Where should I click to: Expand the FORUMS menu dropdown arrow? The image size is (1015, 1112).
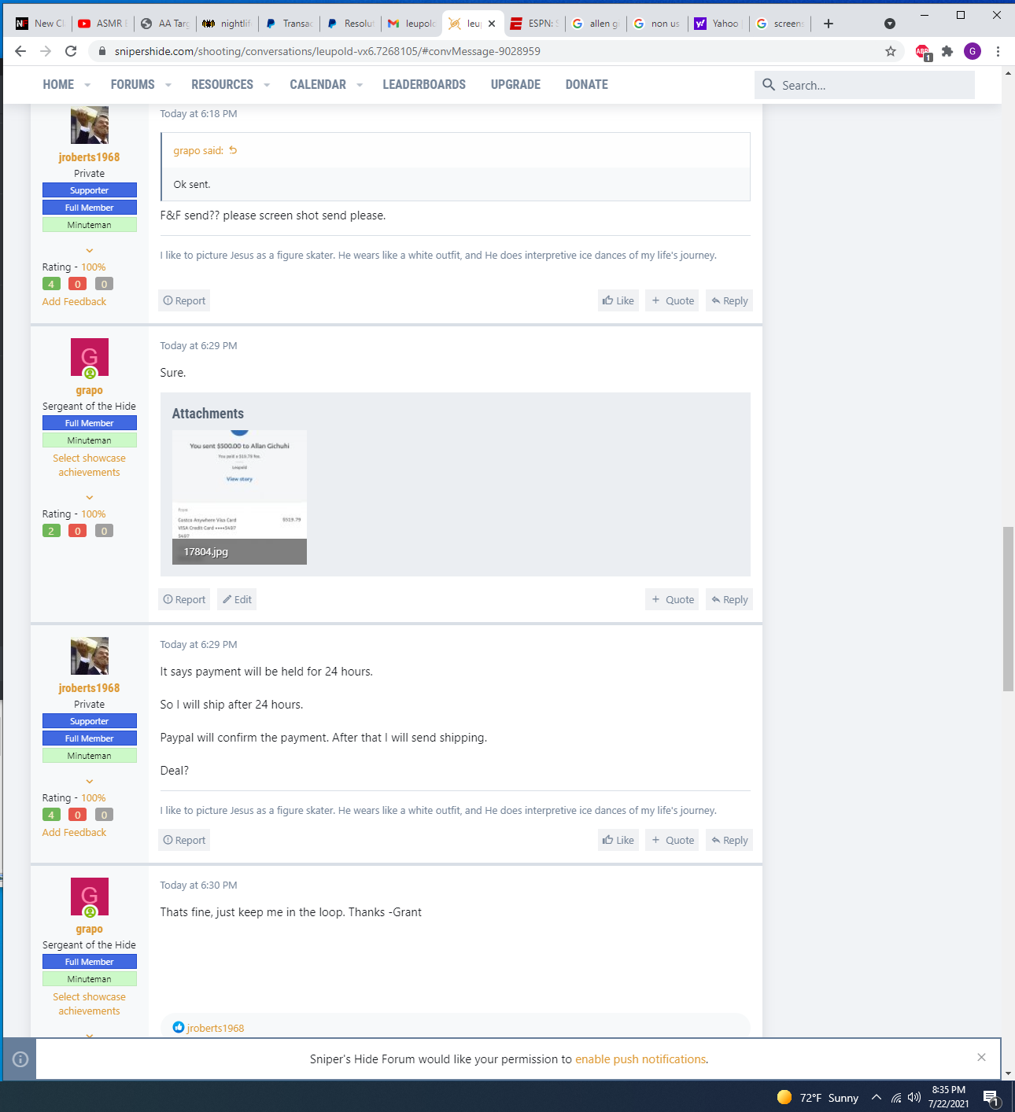pos(168,85)
